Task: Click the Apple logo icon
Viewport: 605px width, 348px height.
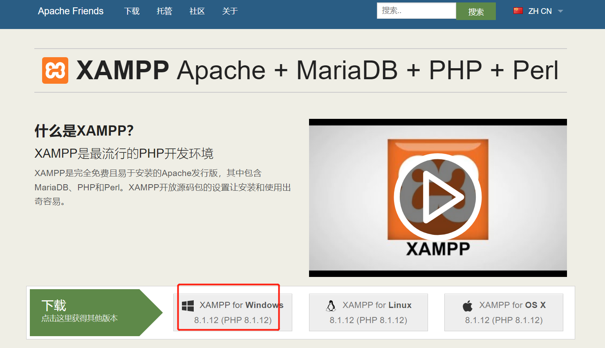Action: (x=468, y=306)
